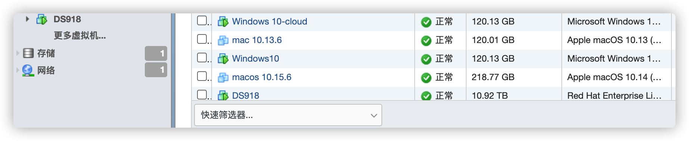Expand the 存储 storage tree node
Image resolution: width=689 pixels, height=141 pixels.
tap(18, 53)
